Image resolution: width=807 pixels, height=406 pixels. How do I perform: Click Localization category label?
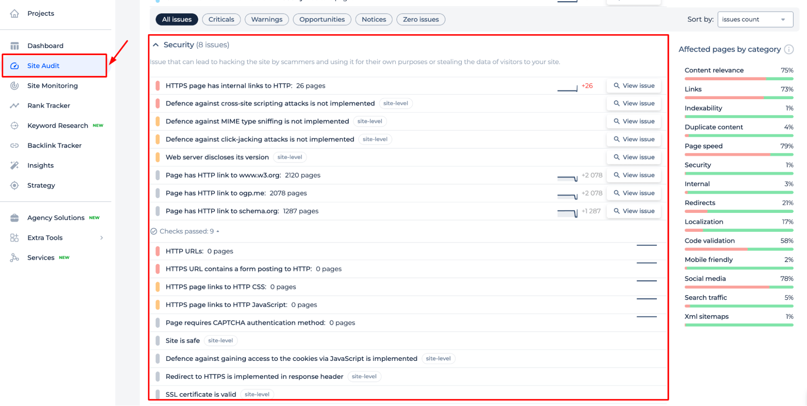(x=704, y=222)
